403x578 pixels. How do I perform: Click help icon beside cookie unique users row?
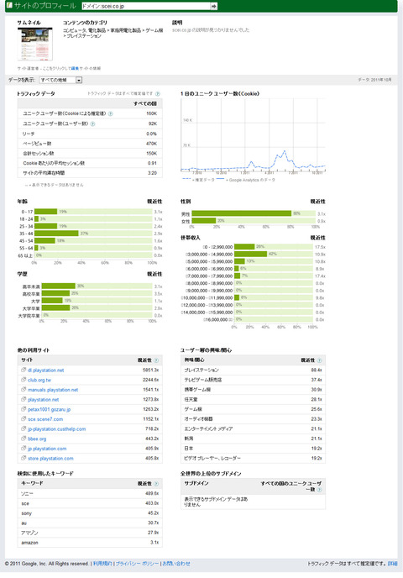(111, 114)
